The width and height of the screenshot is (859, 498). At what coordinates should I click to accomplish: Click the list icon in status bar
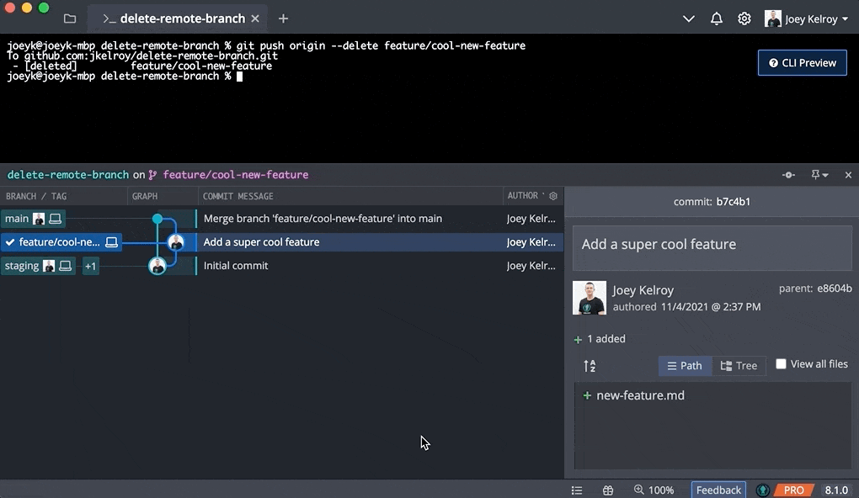tap(577, 490)
